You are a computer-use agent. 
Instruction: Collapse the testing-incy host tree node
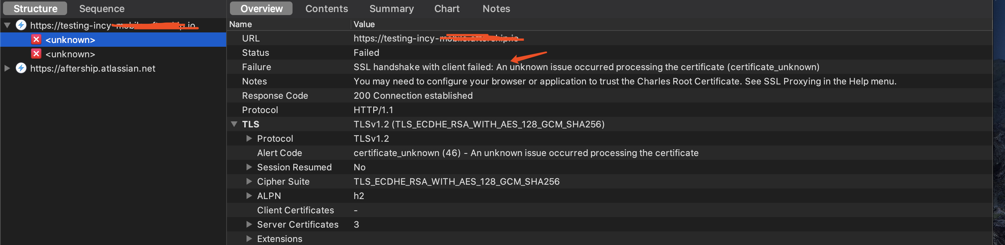coord(7,25)
